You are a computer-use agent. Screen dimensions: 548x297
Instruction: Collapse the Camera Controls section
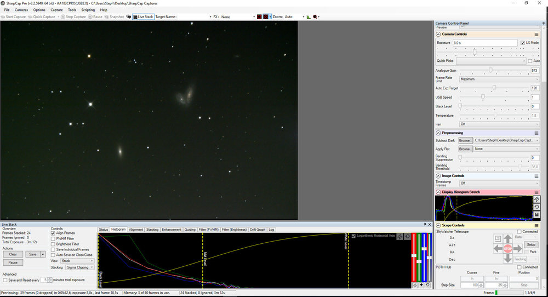438,34
